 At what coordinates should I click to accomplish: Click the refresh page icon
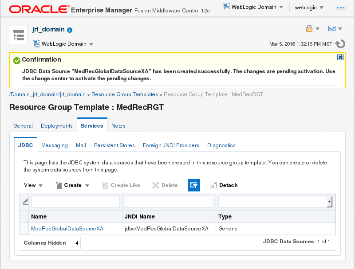coord(340,44)
